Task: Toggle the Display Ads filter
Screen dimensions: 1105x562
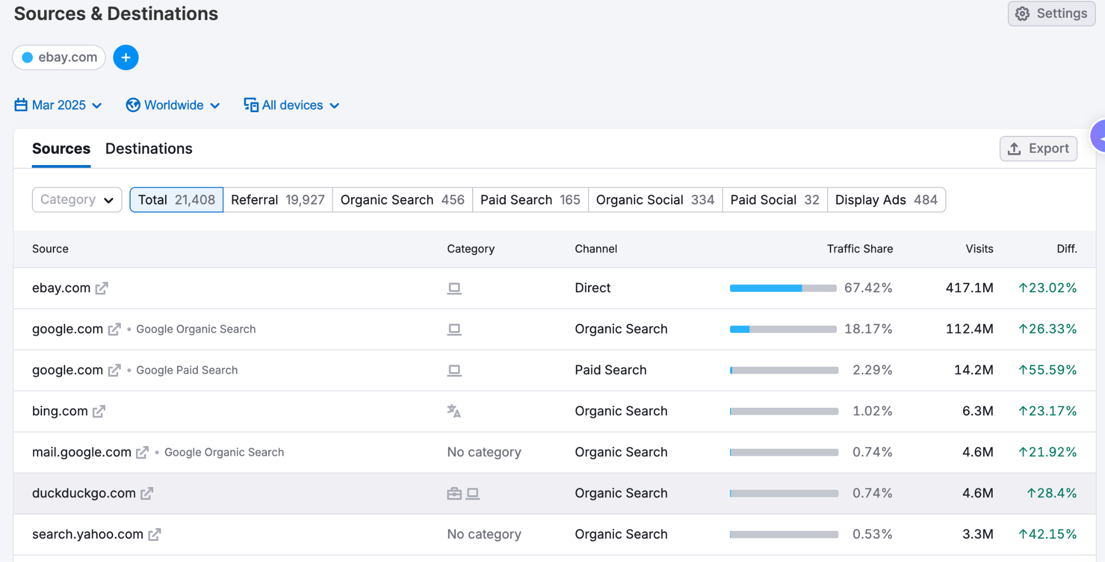Action: [886, 200]
